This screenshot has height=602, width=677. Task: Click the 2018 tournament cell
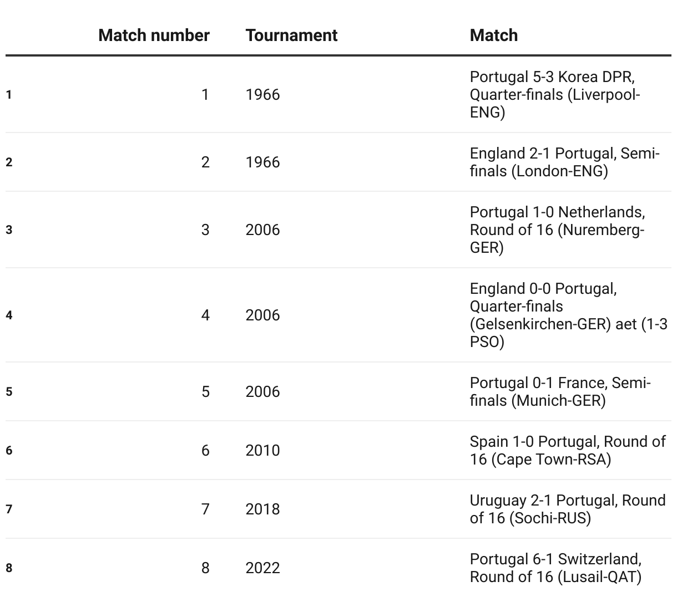pyautogui.click(x=262, y=509)
